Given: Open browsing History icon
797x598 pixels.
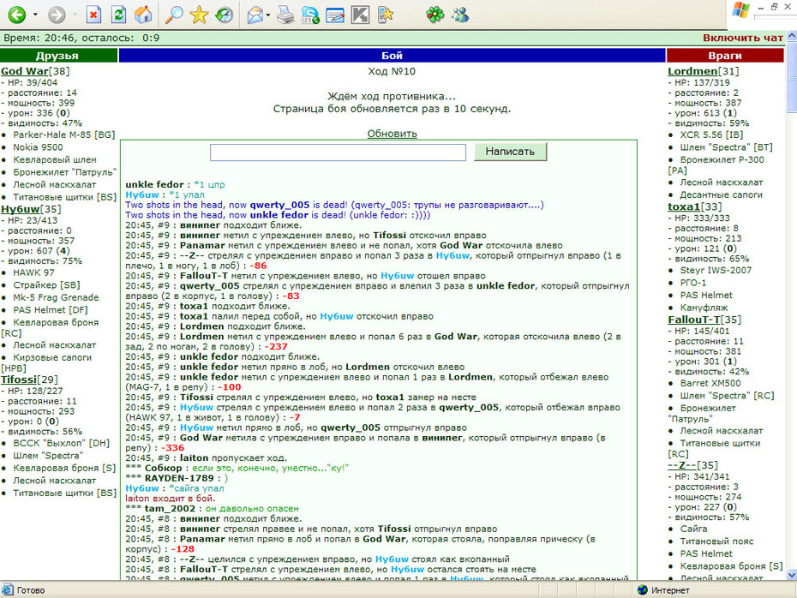Looking at the screenshot, I should click(x=224, y=15).
